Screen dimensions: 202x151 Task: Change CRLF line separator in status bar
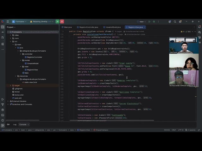click(174, 130)
